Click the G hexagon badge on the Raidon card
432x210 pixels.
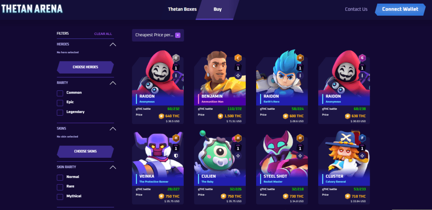point(362,58)
